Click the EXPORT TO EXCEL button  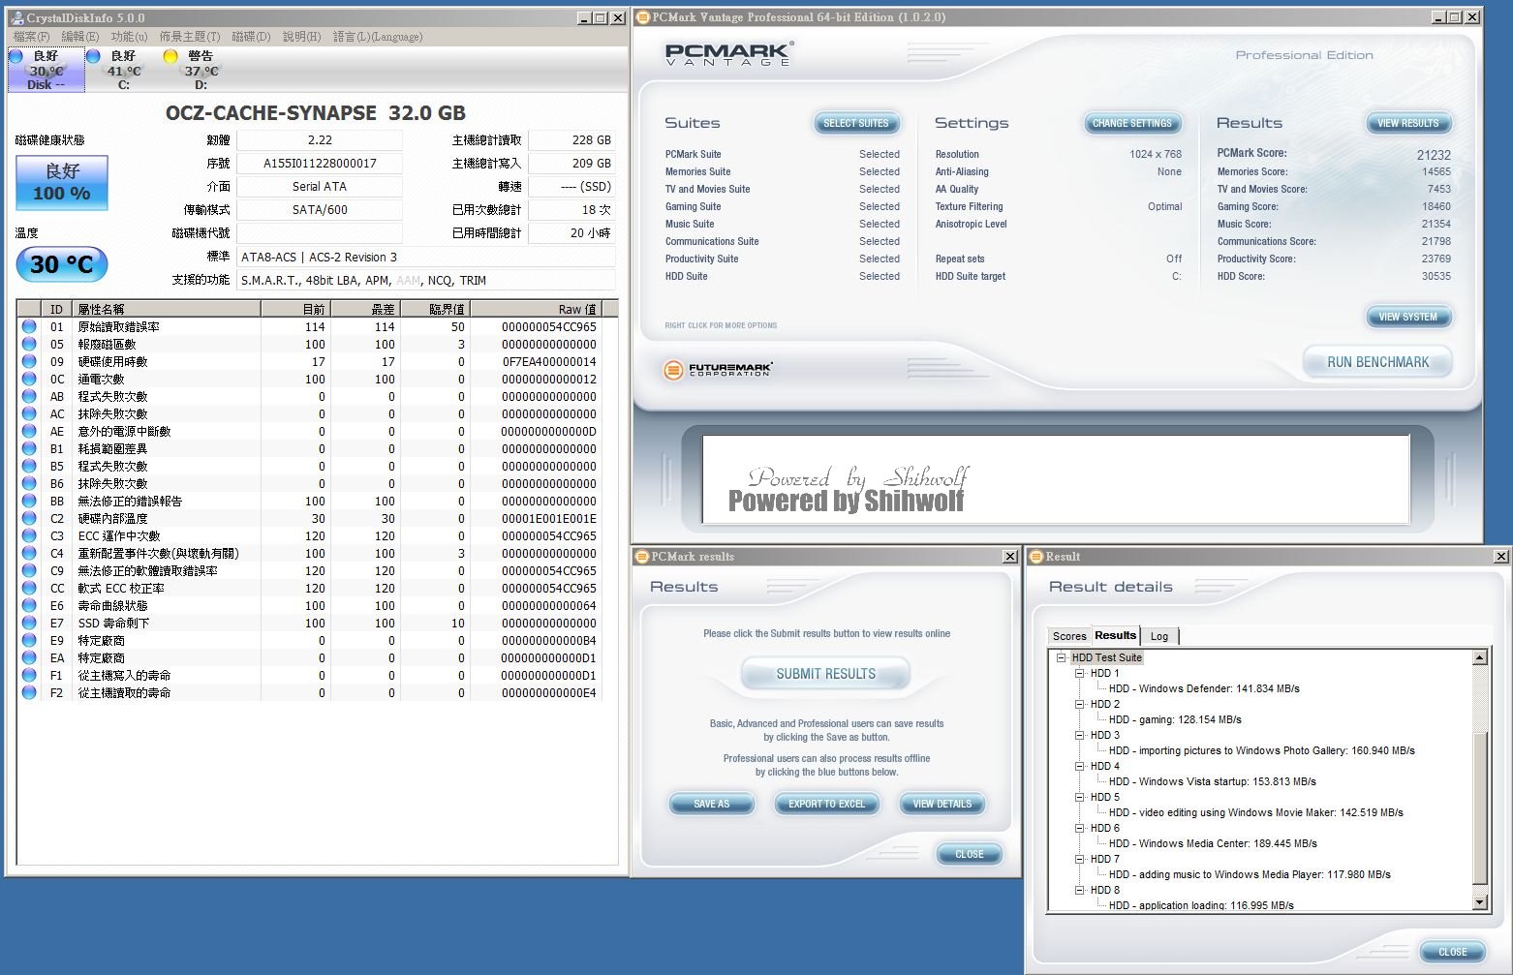pos(826,804)
